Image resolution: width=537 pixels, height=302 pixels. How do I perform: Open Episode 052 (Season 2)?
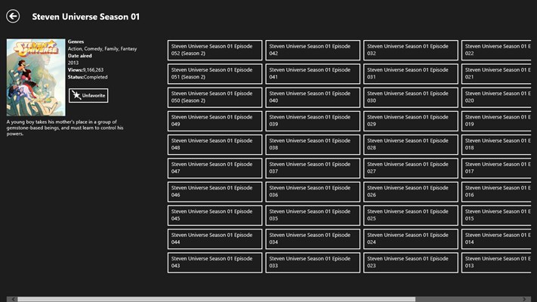(x=215, y=51)
